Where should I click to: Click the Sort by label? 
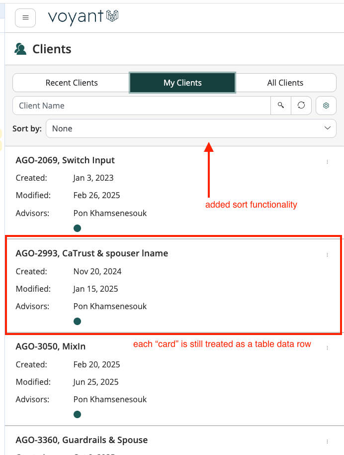coord(27,128)
